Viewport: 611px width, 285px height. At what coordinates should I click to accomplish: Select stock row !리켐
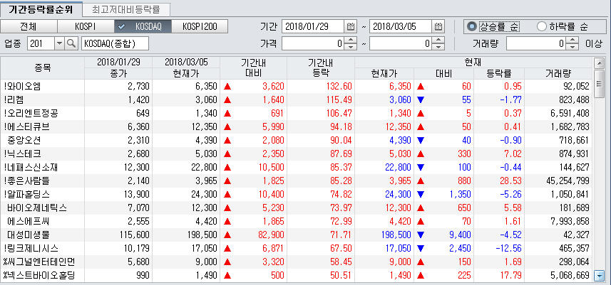(296, 100)
